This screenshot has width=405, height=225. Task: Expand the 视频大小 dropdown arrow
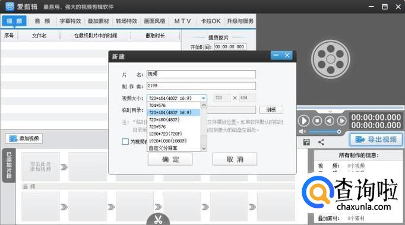[x=204, y=98]
